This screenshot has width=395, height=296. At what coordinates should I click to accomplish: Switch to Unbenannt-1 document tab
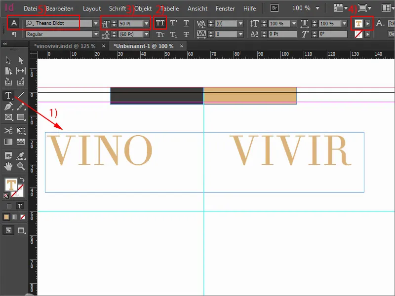pos(143,46)
